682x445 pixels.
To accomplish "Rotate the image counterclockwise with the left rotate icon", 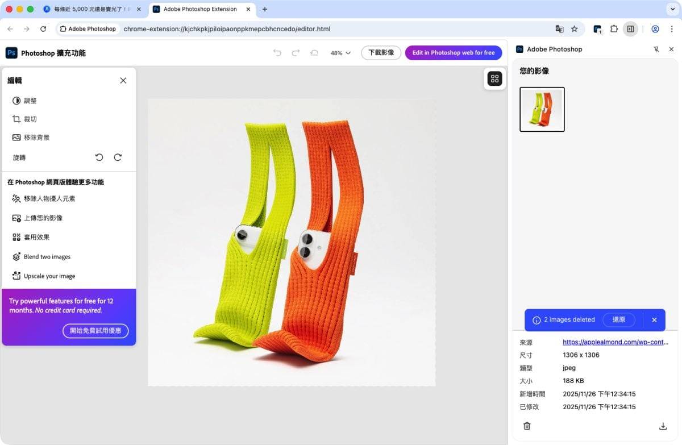I will click(99, 157).
